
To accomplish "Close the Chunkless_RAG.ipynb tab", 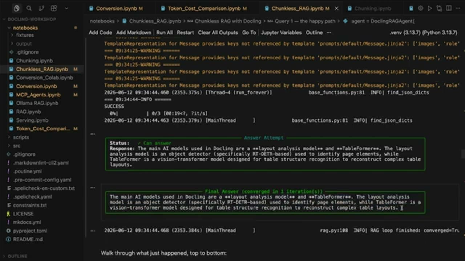I will [336, 8].
